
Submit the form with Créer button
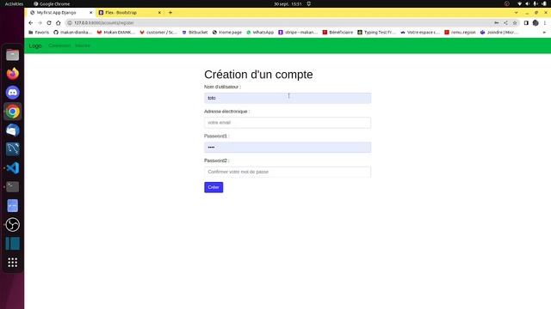pos(214,187)
